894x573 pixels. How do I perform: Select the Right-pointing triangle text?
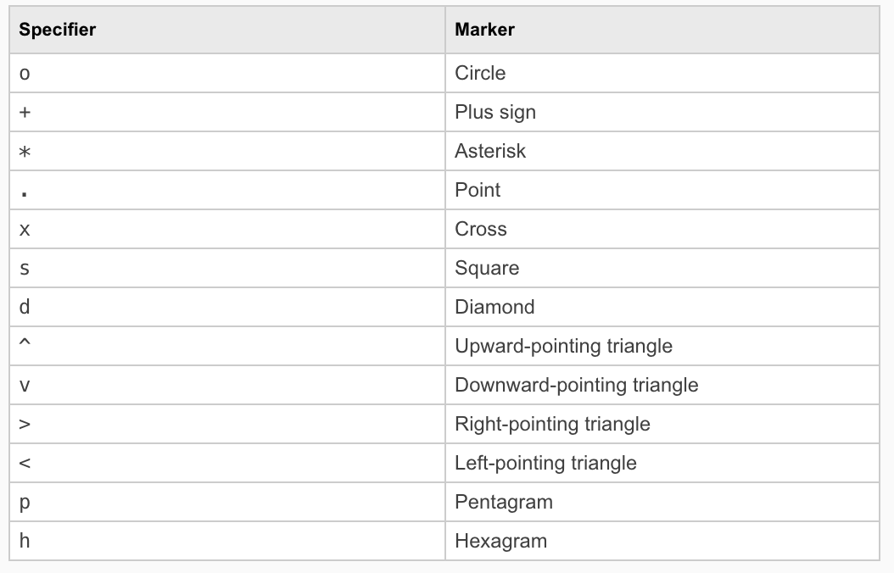(x=552, y=424)
